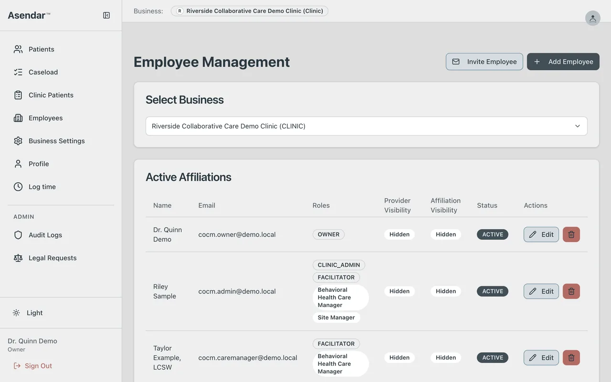The height and width of the screenshot is (382, 611).
Task: Edit Riley Sample's affiliation
Action: 541,291
